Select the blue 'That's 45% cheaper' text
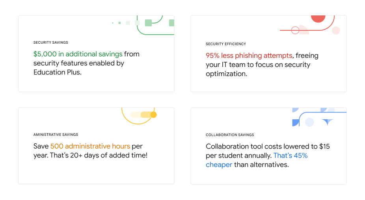 [x=257, y=160]
